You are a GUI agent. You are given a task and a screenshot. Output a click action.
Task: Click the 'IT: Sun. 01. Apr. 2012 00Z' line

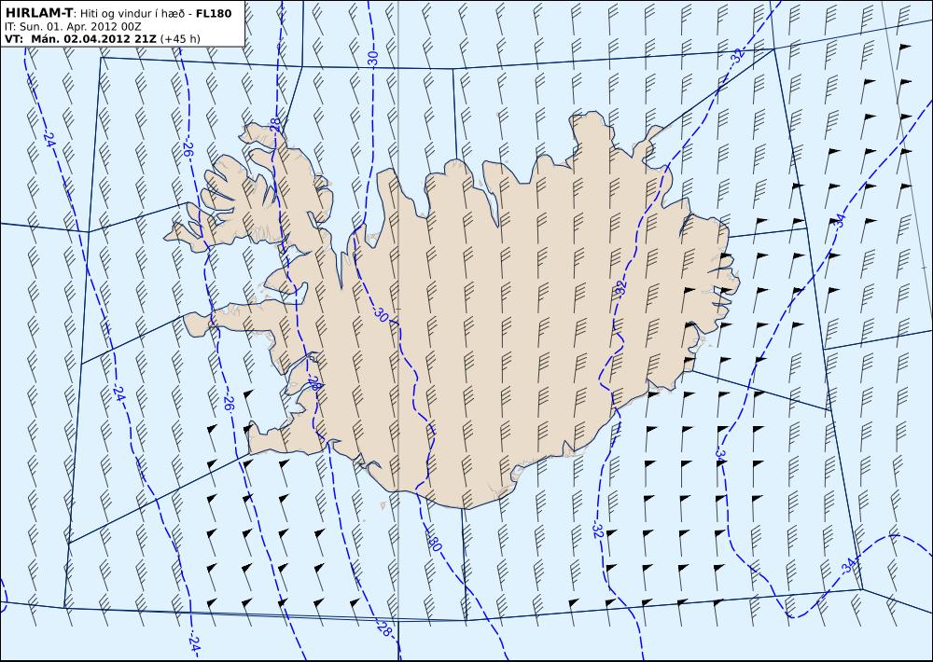coord(73,27)
